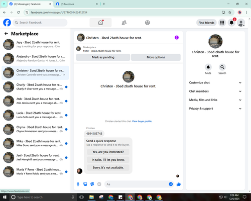The height and width of the screenshot is (201, 251).
Task: Expand Chat members section
Action: click(215, 91)
